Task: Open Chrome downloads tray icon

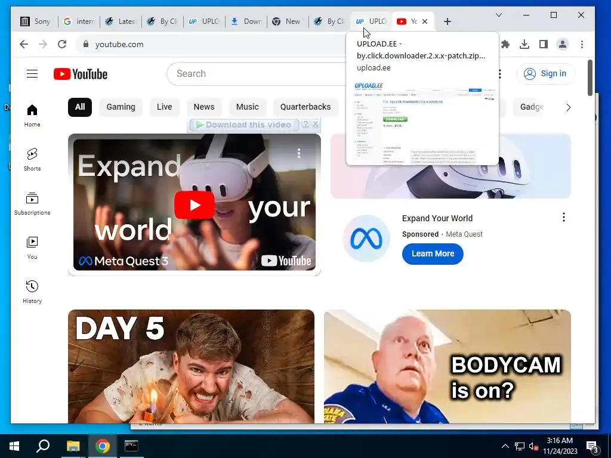Action: [524, 44]
